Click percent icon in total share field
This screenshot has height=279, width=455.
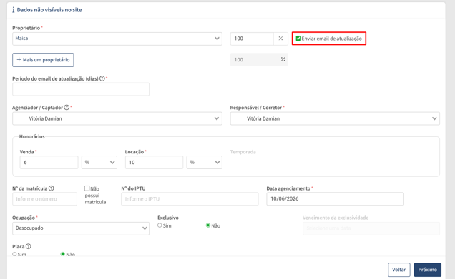coord(283,59)
